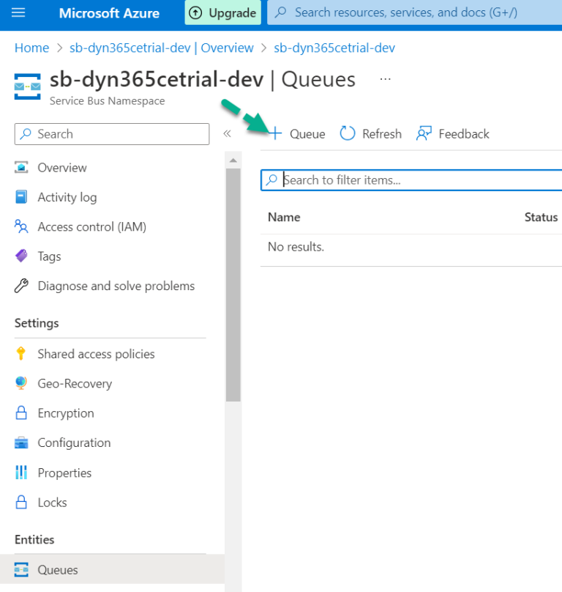Select Geo-Recovery in the sidebar

pos(75,383)
